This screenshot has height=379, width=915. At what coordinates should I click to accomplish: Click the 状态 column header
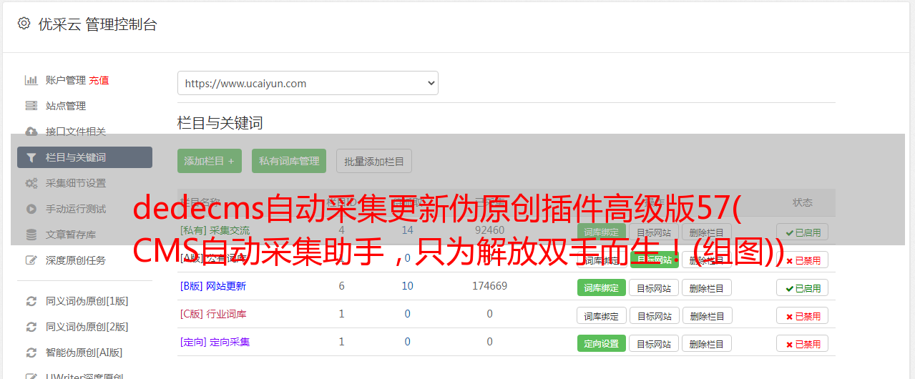pyautogui.click(x=803, y=202)
